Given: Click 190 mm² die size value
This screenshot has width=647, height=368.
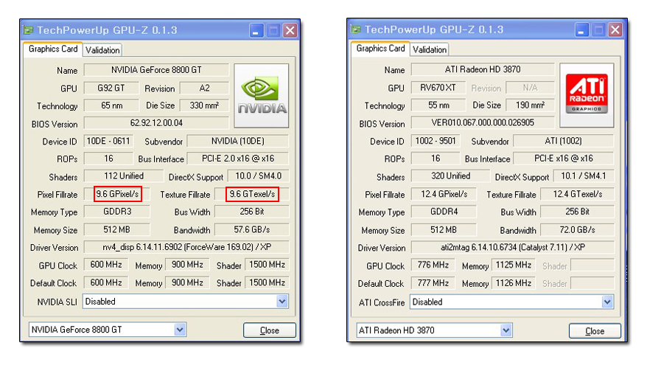Looking at the screenshot, I should [x=531, y=105].
